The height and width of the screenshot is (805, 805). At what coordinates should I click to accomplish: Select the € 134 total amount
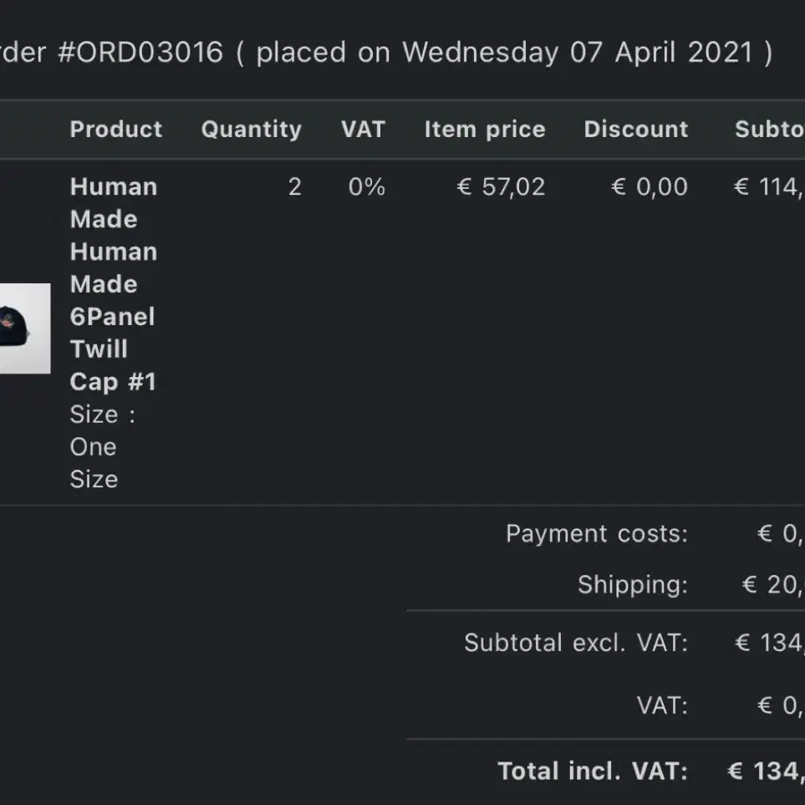coord(766,771)
